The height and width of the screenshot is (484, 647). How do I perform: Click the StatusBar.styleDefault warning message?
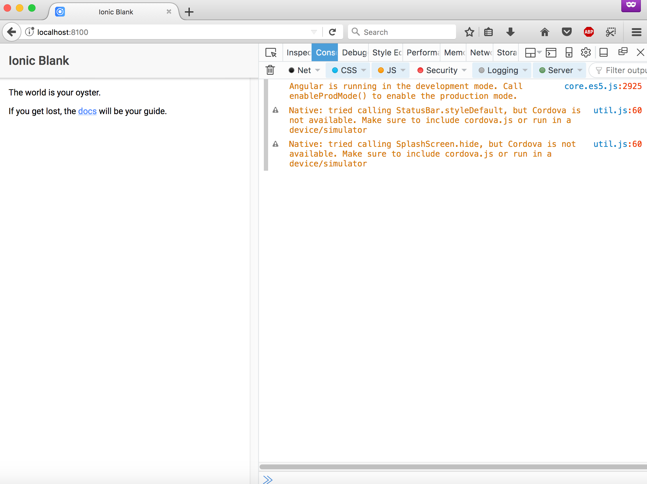(435, 120)
